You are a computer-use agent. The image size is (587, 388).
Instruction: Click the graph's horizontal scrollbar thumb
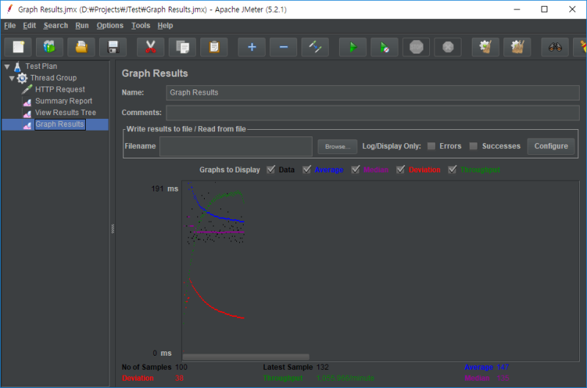click(x=246, y=357)
